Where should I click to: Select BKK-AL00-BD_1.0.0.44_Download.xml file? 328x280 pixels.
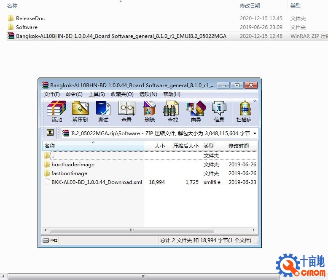tap(97, 182)
